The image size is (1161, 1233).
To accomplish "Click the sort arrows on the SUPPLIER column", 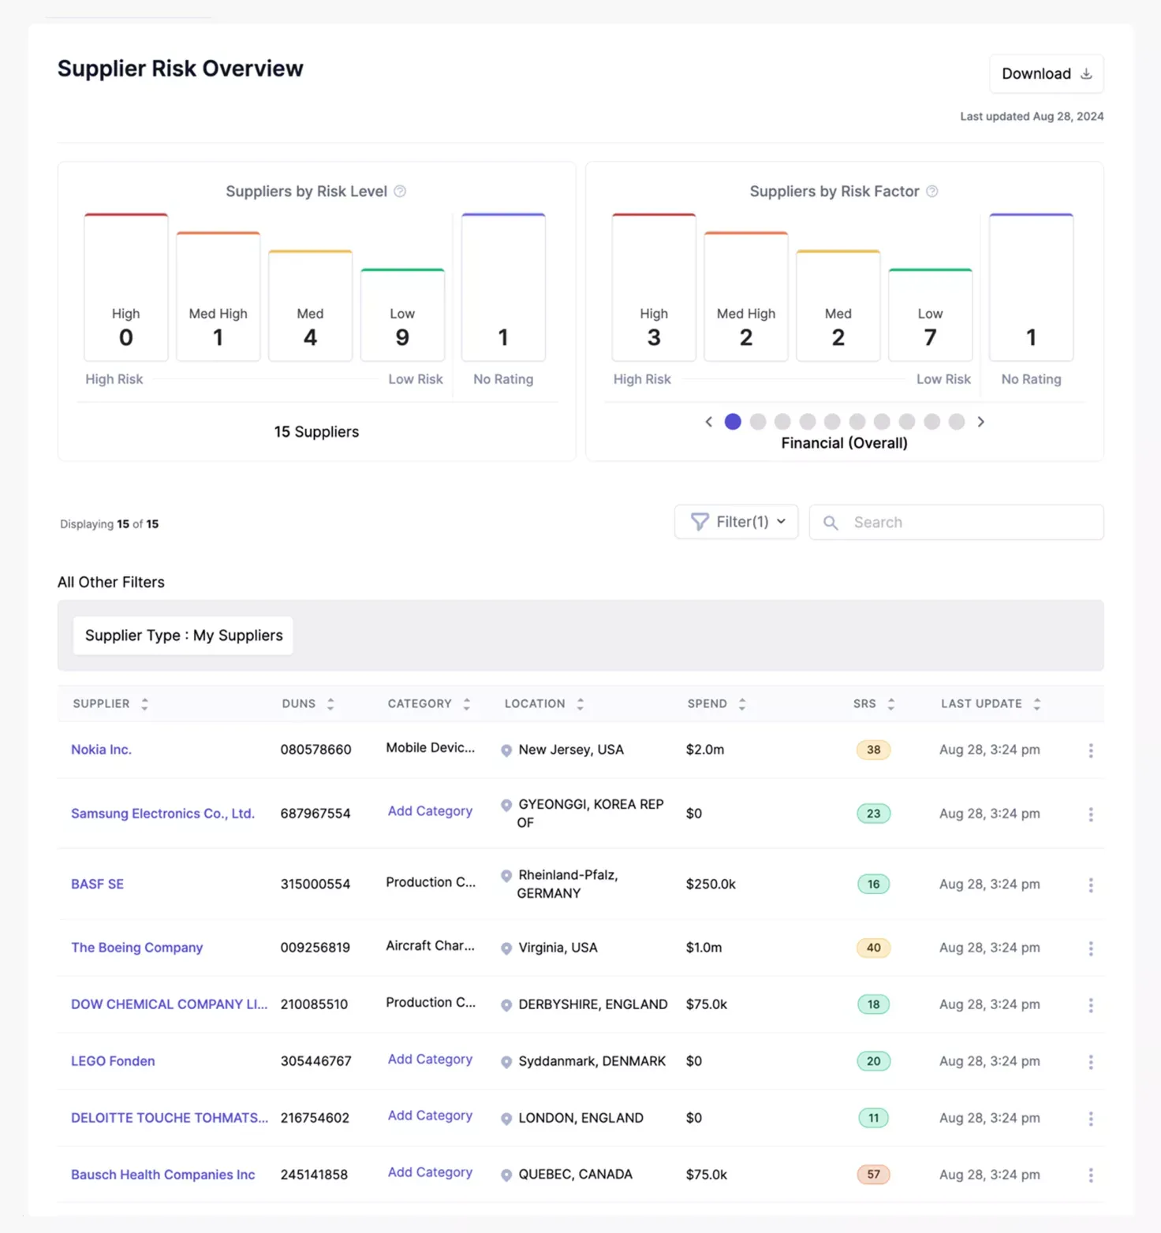I will tap(144, 704).
